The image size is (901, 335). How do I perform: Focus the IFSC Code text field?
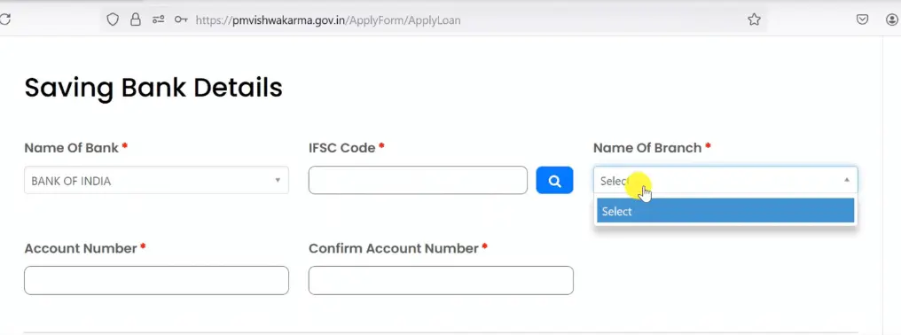pos(418,181)
